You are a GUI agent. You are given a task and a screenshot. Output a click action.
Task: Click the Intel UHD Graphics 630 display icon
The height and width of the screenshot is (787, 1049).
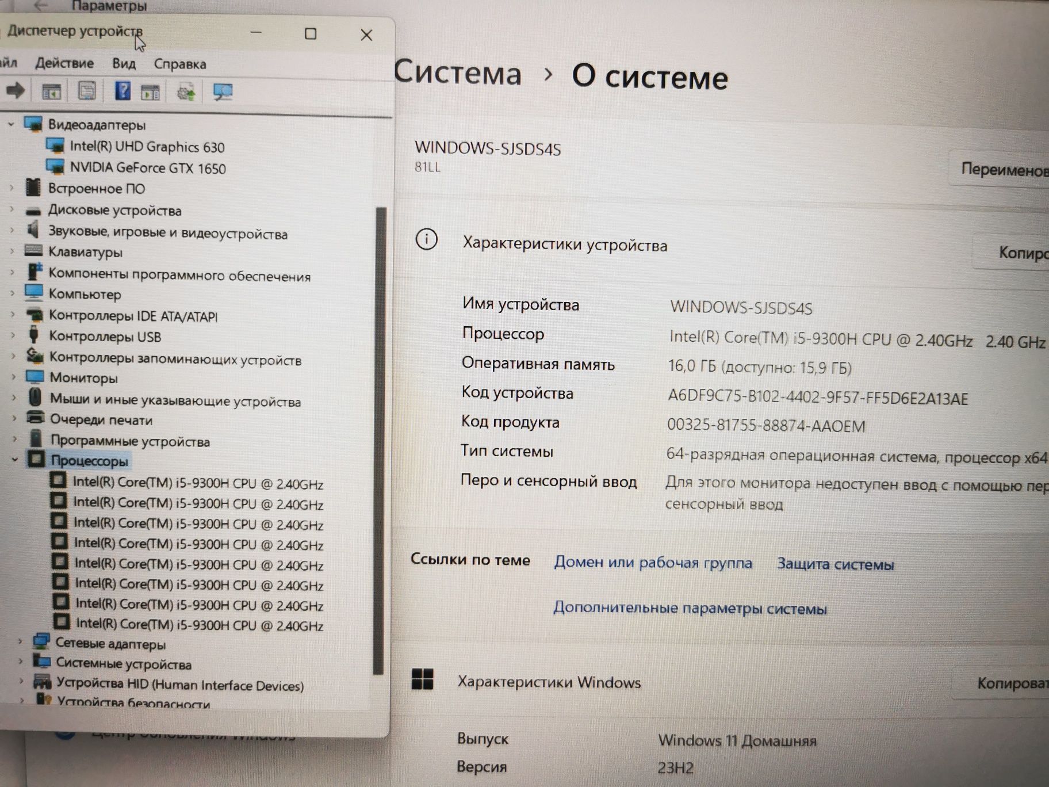(56, 146)
